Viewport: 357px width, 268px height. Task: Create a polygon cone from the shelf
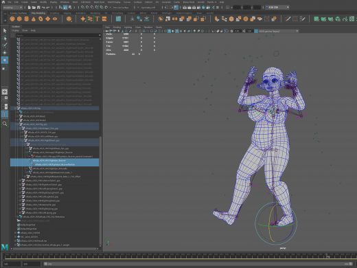(34, 19)
